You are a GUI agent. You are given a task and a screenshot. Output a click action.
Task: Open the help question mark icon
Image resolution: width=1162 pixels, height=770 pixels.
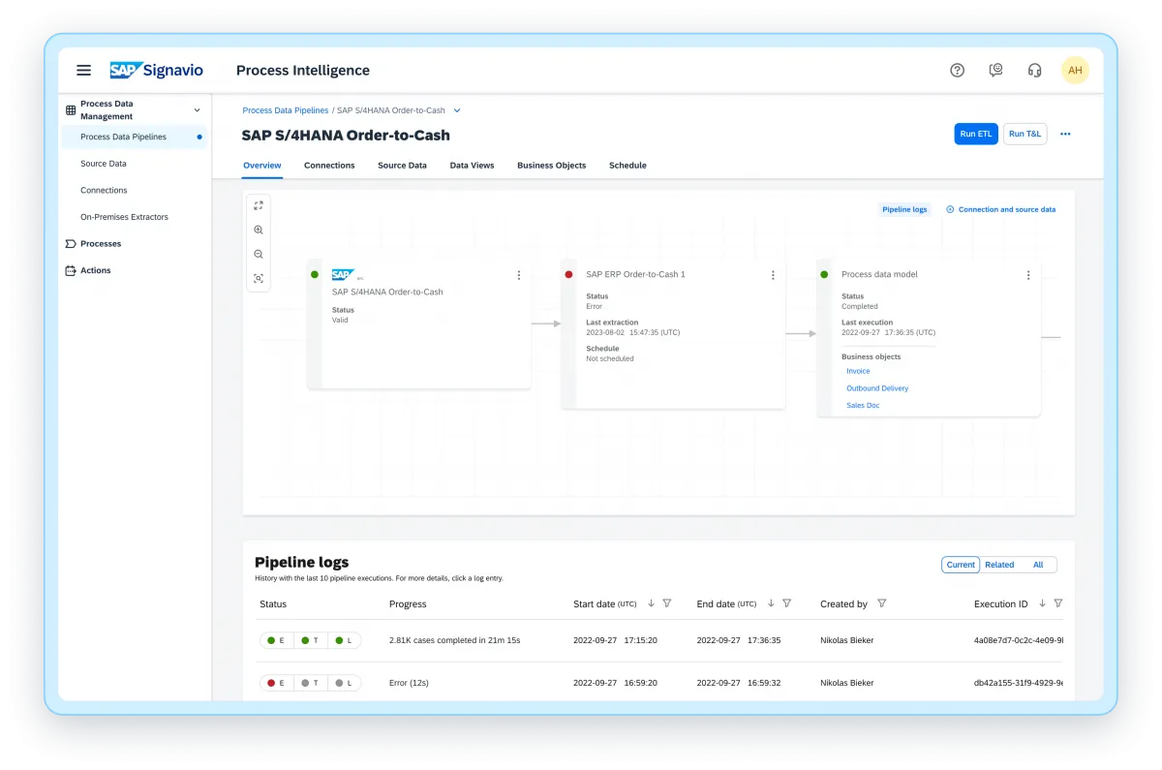coord(958,70)
